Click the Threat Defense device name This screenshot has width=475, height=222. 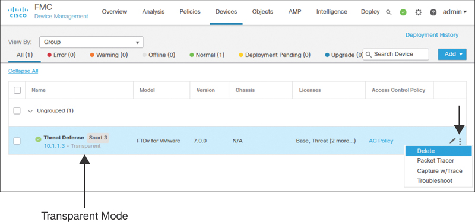coord(64,138)
